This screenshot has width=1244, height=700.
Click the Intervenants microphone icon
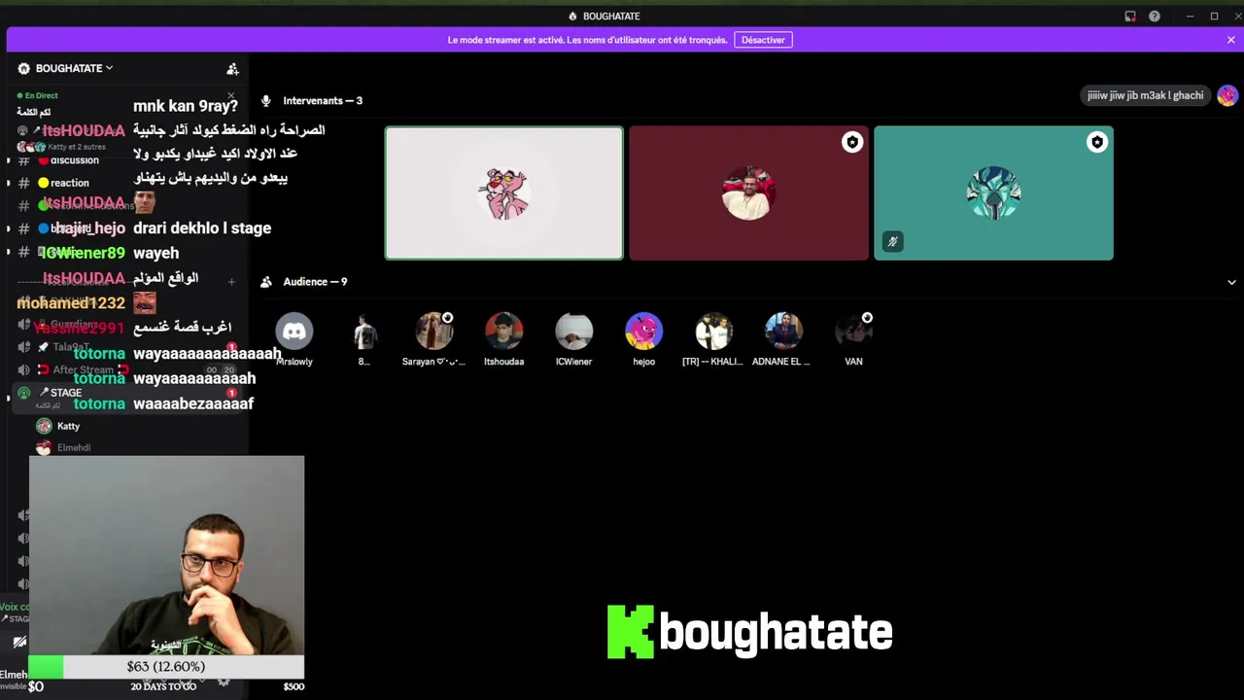point(265,101)
